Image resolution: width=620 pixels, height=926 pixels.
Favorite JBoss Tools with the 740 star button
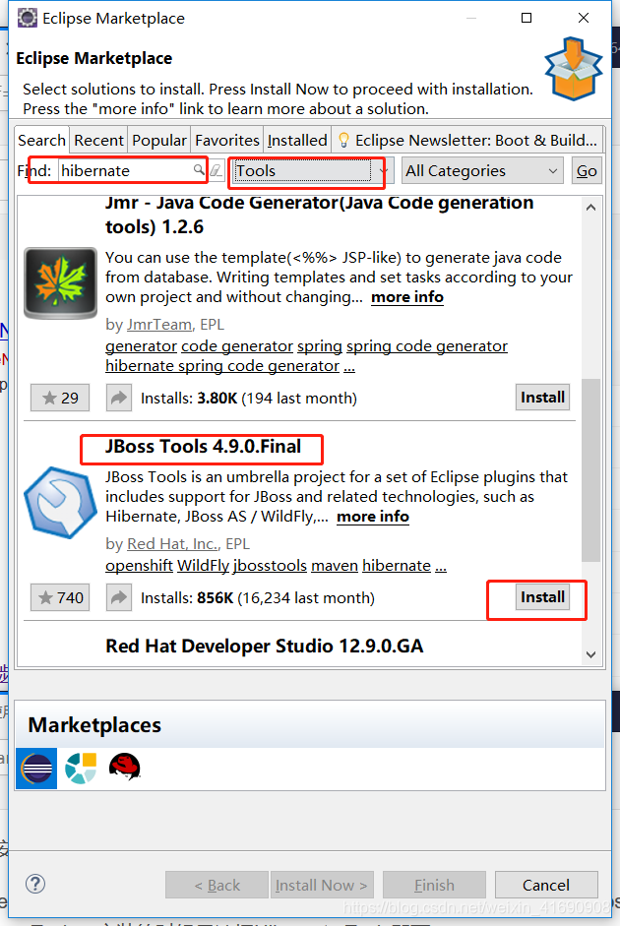pyautogui.click(x=60, y=597)
